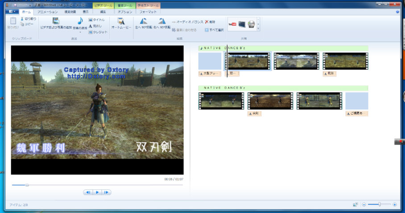This screenshot has width=405, height=213.
Task: Burn movie to DVD icon
Action: pyautogui.click(x=251, y=24)
